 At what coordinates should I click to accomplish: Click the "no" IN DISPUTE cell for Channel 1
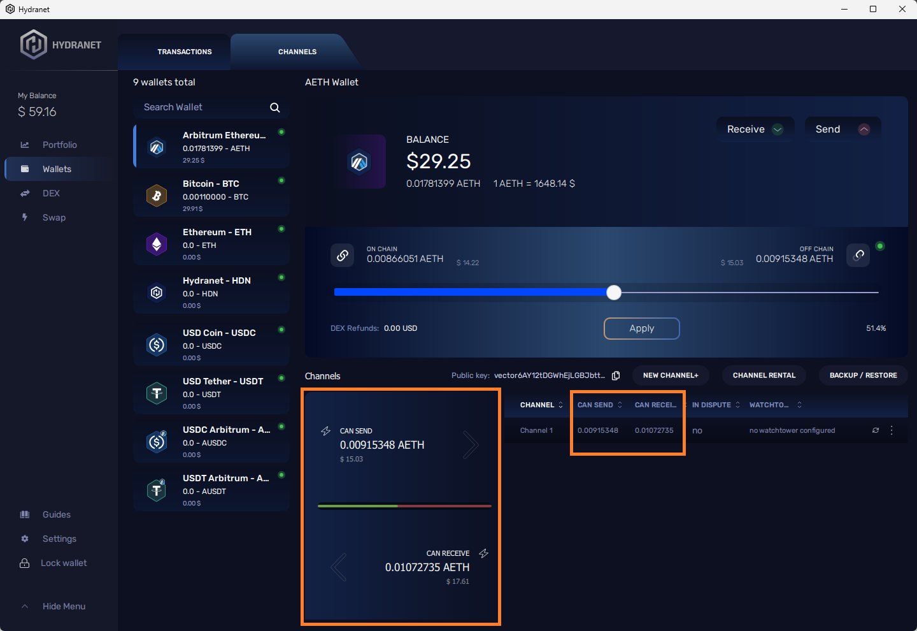pyautogui.click(x=697, y=431)
